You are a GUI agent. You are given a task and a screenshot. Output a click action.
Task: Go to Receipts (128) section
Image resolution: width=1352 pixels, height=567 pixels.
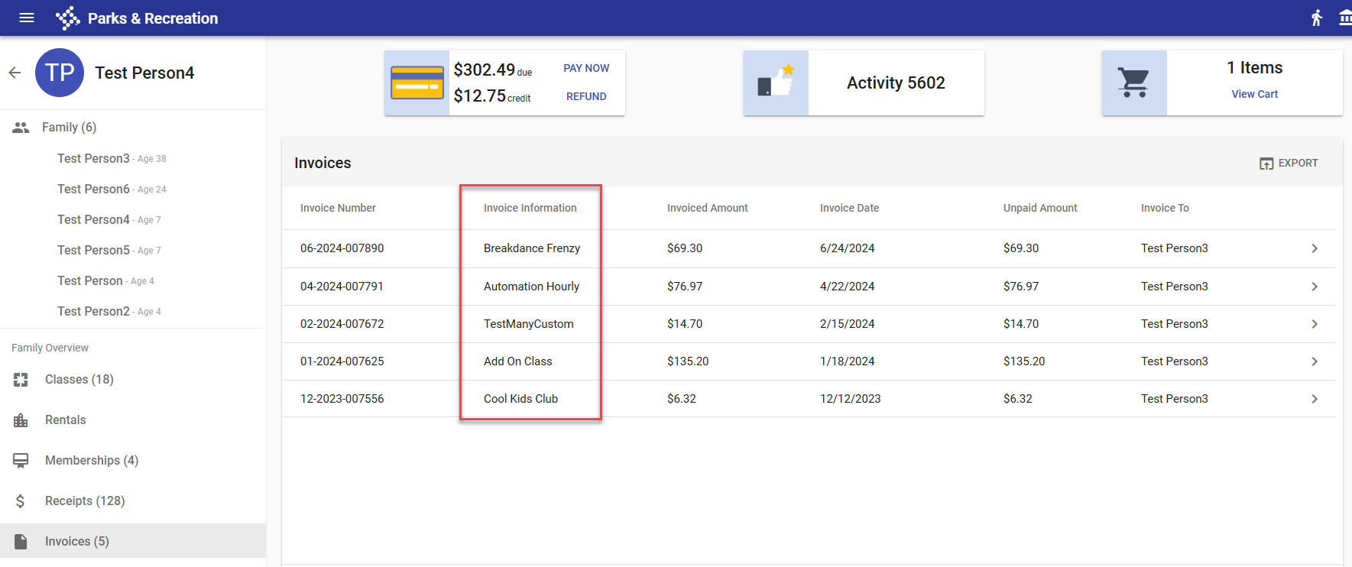84,501
